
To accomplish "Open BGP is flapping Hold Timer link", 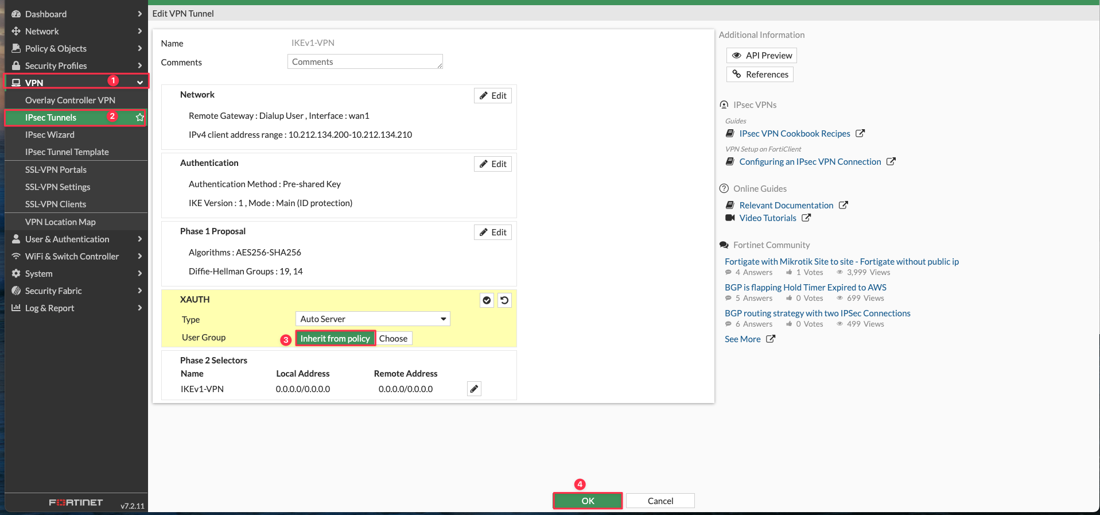I will [806, 287].
